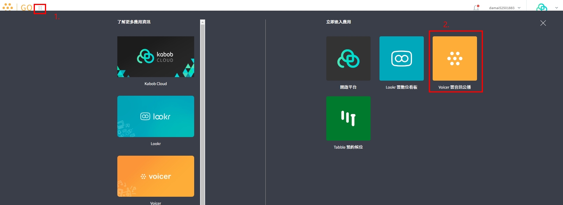Click the "Tabble 預約候位" label text

(x=348, y=147)
